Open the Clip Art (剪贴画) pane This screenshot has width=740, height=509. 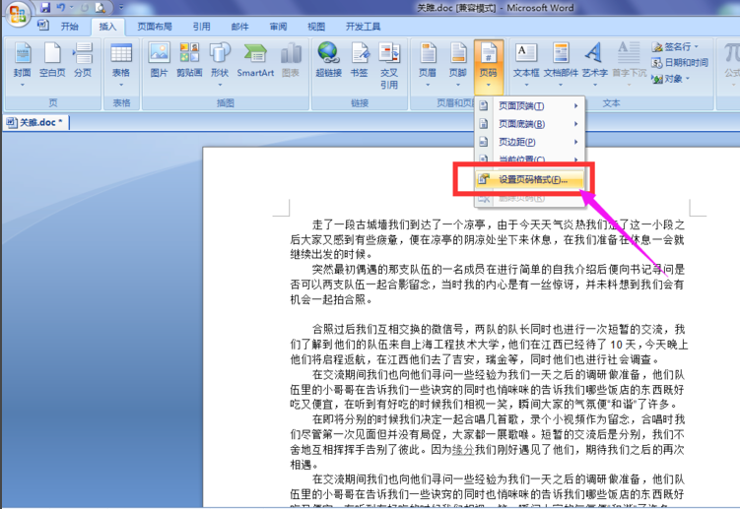[189, 60]
